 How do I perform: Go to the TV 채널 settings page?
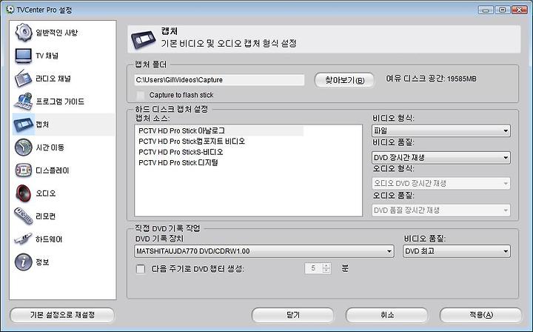[x=47, y=56]
